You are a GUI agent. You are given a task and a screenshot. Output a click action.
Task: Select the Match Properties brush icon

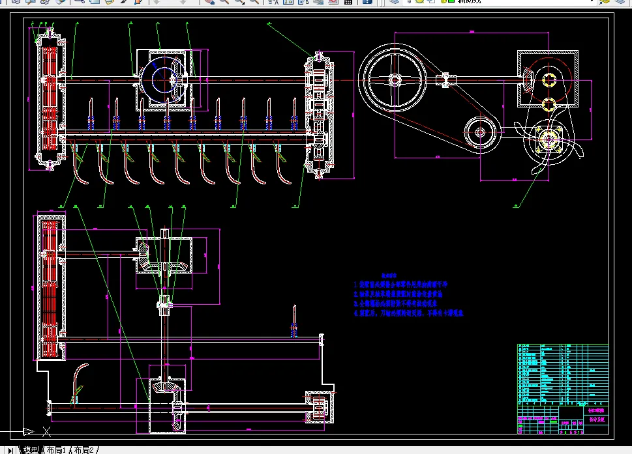pyautogui.click(x=125, y=1)
